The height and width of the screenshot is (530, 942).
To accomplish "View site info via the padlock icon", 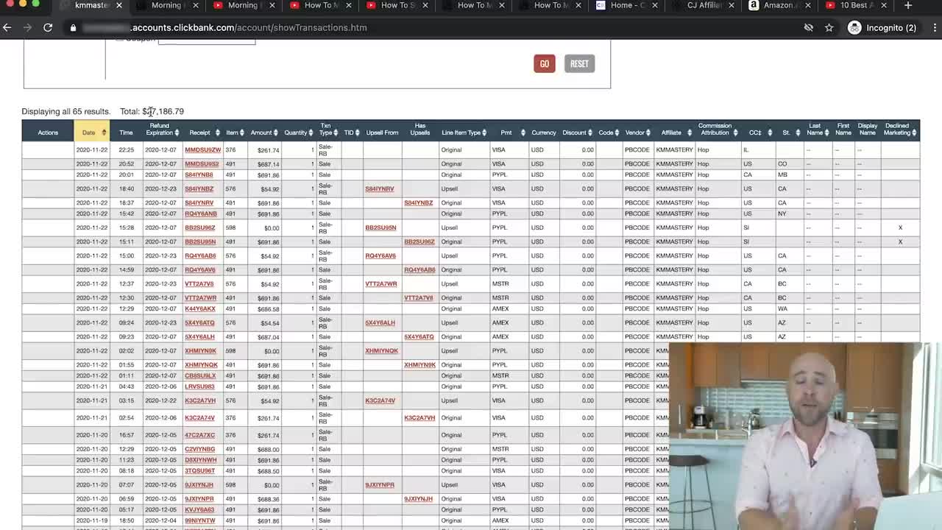I will (x=73, y=28).
